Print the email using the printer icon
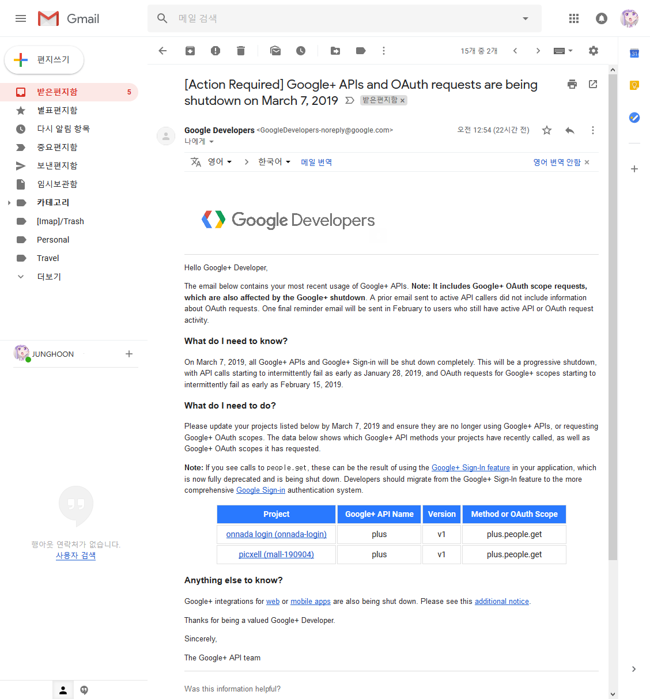Viewport: 650px width, 699px height. (572, 84)
